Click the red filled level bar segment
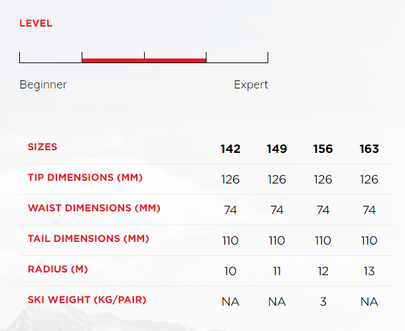Viewport: 405px width, 331px height. point(143,60)
